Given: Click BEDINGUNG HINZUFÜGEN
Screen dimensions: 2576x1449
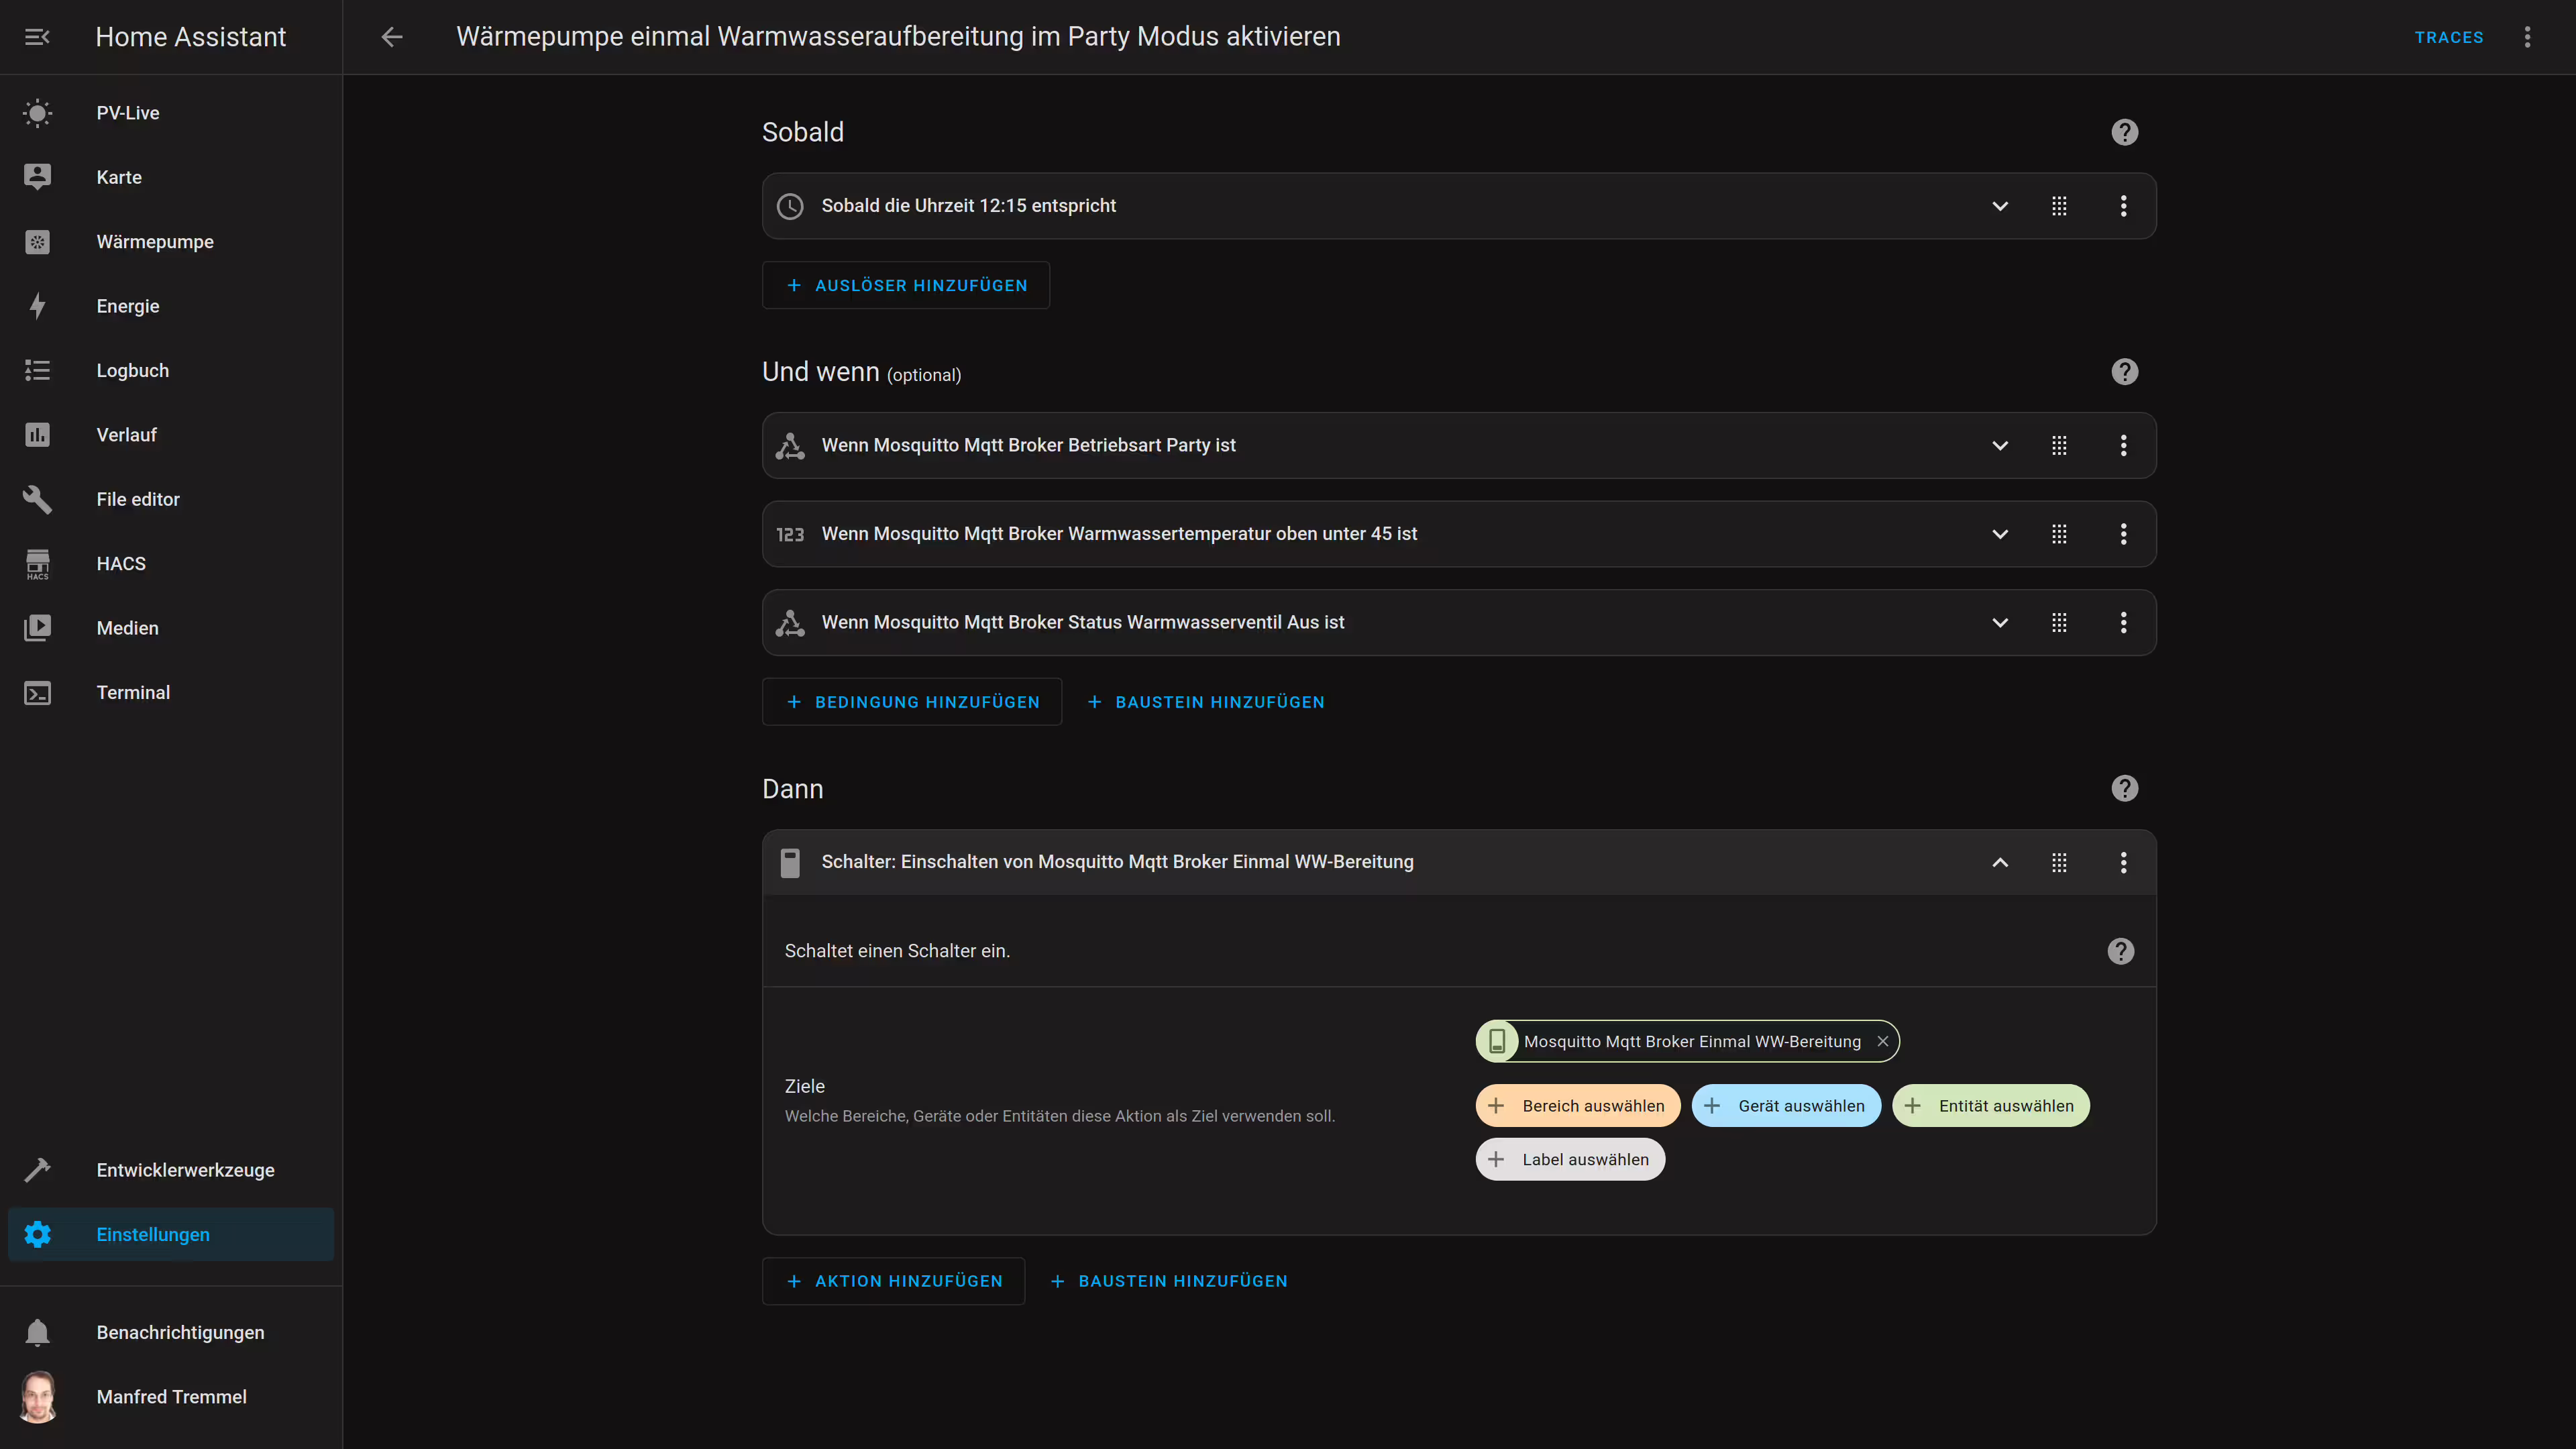Looking at the screenshot, I should pos(912,702).
